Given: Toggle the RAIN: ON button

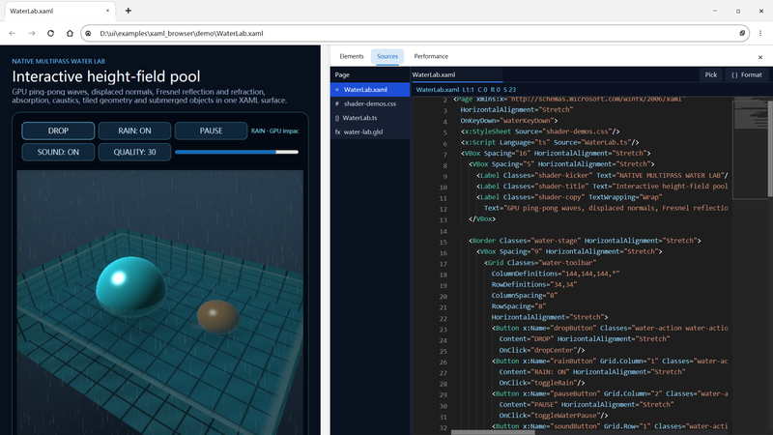Looking at the screenshot, I should [x=134, y=130].
